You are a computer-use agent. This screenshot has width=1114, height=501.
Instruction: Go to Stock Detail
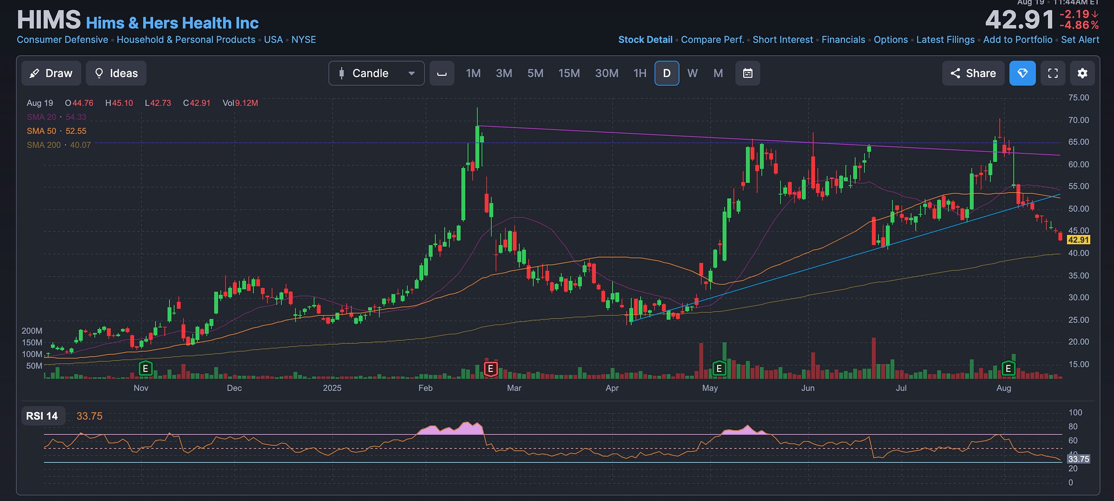[645, 40]
